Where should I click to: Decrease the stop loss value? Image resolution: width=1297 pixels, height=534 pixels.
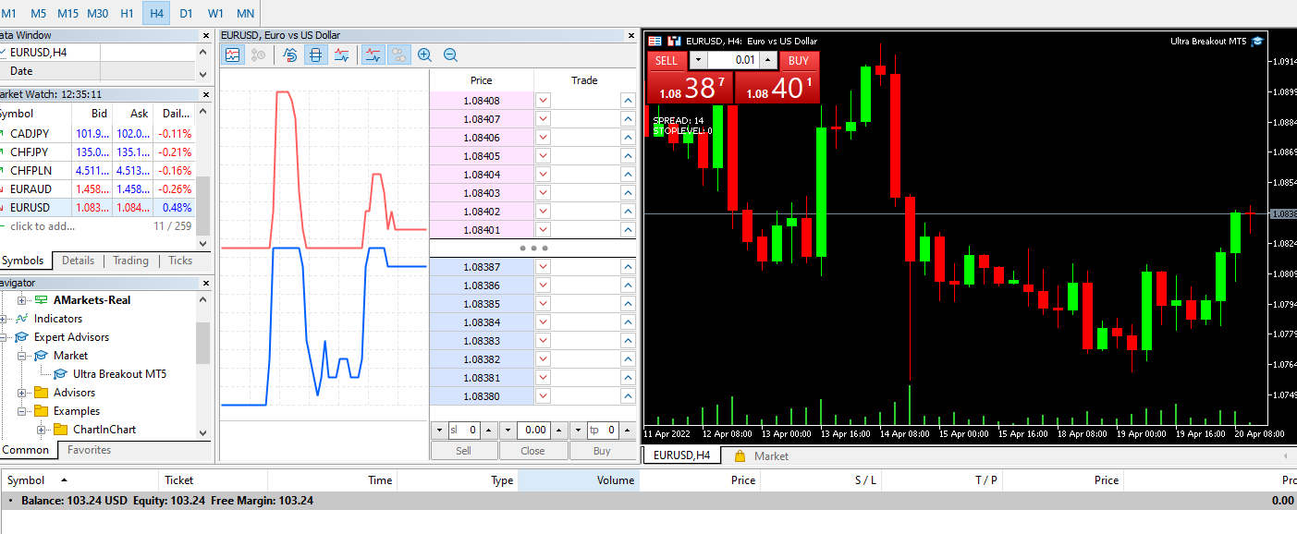pyautogui.click(x=439, y=431)
